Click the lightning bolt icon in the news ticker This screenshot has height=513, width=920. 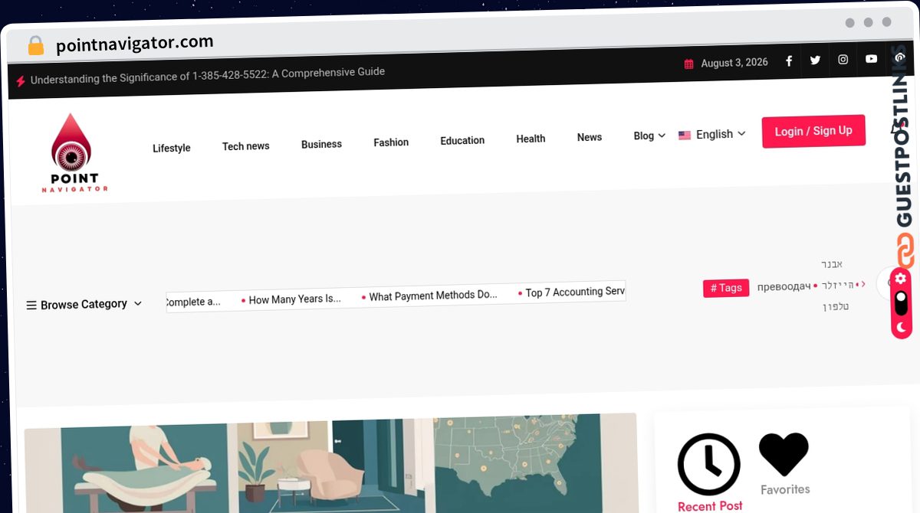click(x=20, y=80)
